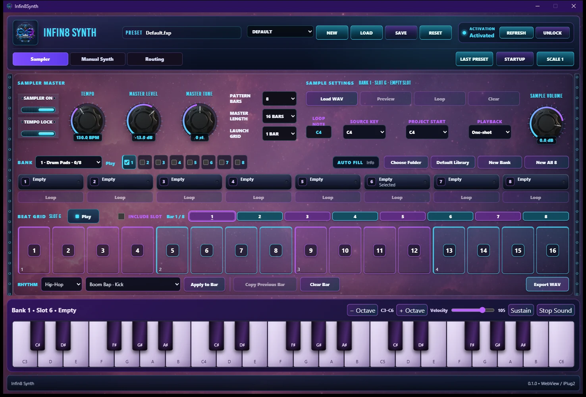Click the Activated status indicator dot

point(464,33)
